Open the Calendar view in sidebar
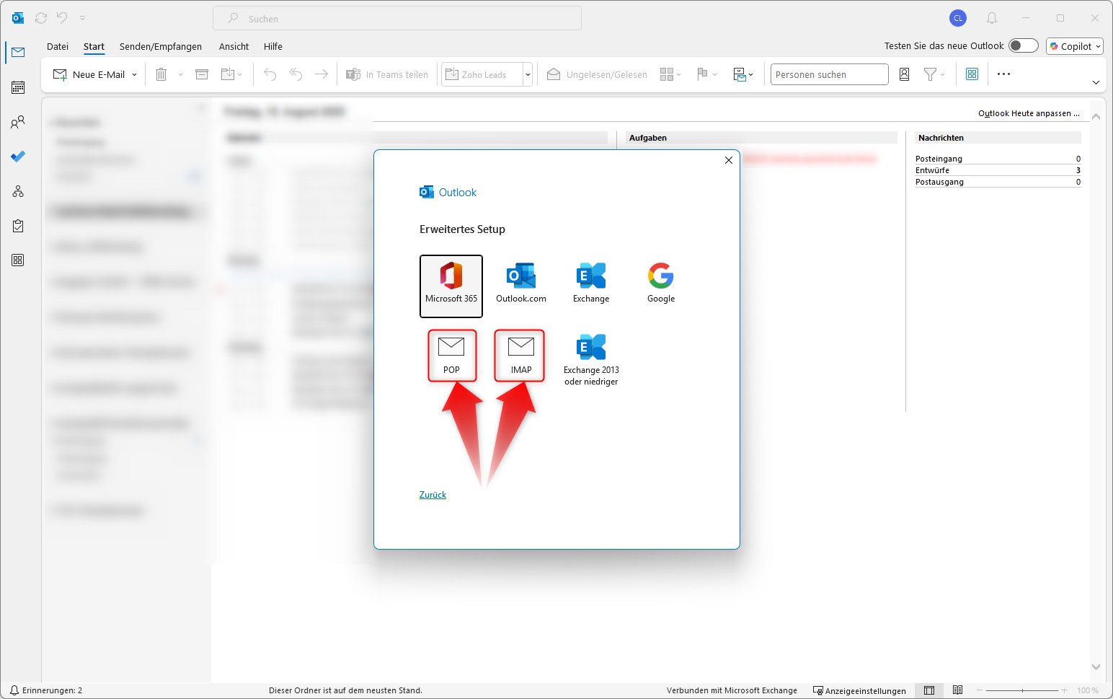Viewport: 1113px width, 699px height. [18, 87]
